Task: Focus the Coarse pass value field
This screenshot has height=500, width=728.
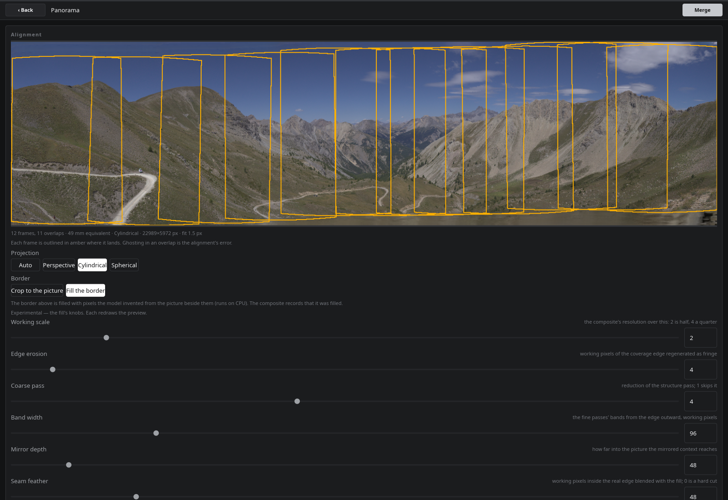Action: [x=701, y=401]
